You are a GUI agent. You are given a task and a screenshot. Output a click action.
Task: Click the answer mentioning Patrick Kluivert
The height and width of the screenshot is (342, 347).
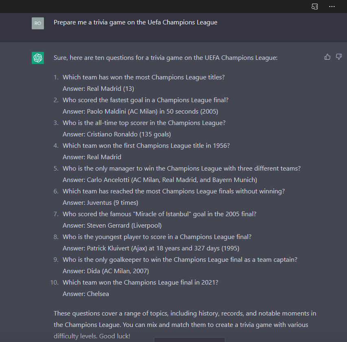151,248
